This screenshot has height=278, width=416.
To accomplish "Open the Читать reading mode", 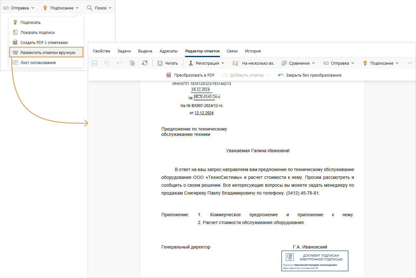I will click(167, 63).
